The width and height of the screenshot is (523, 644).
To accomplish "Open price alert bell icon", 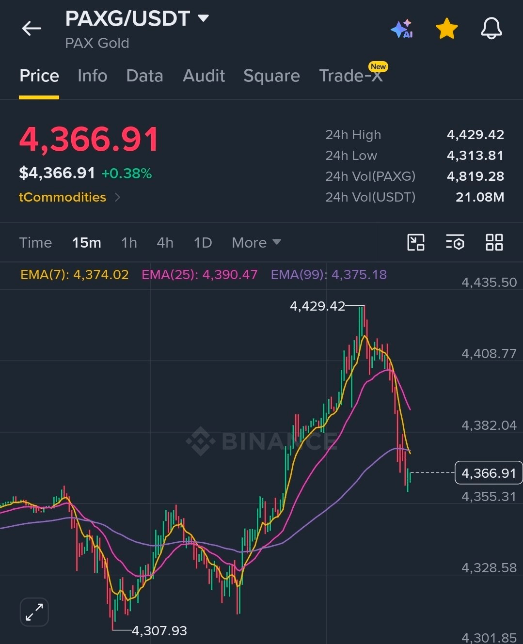I will click(x=491, y=29).
